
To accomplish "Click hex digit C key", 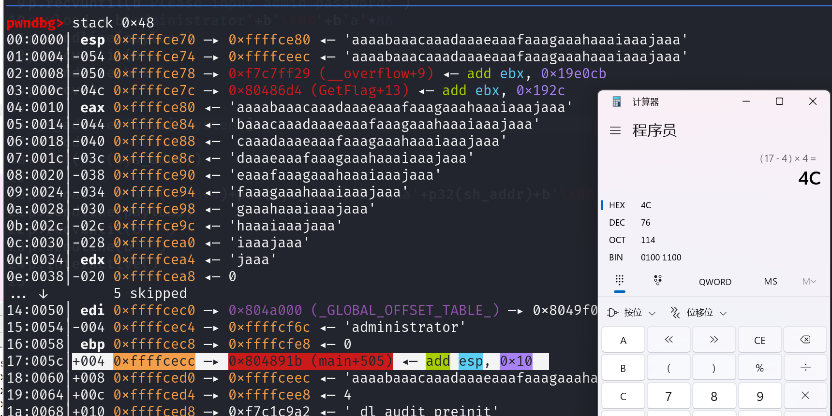I will pos(623,396).
